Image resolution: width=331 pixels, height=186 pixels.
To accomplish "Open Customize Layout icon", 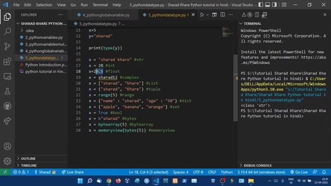I will click(x=284, y=5).
